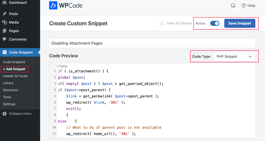265x141 pixels.
Task: Click the Save to Library cloud icon
Action: point(162,23)
